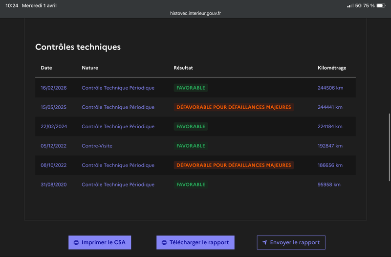Image resolution: width=391 pixels, height=257 pixels.
Task: Click the Contre-Visite entry
Action: pos(97,146)
